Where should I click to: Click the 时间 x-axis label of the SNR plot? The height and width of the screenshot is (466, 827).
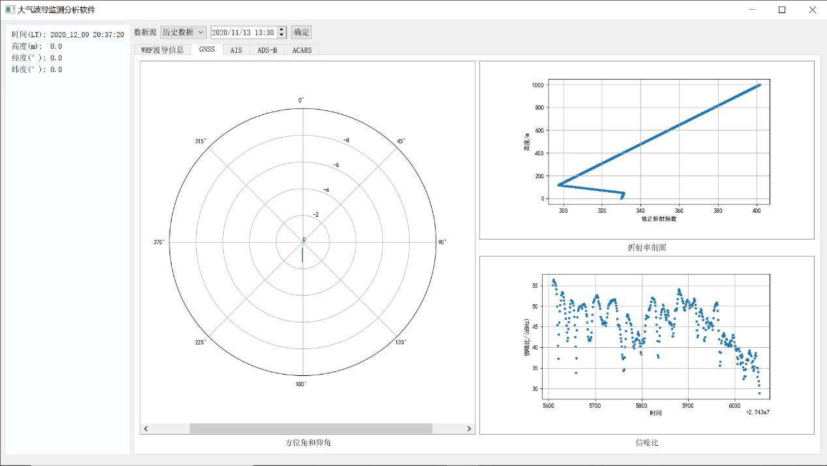[656, 412]
